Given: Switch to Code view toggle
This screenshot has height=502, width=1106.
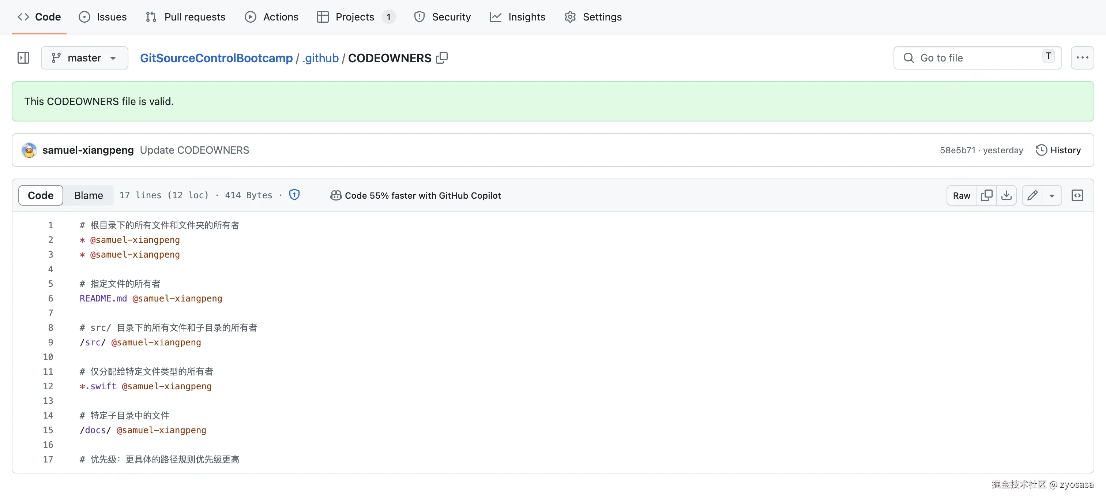Looking at the screenshot, I should point(41,195).
